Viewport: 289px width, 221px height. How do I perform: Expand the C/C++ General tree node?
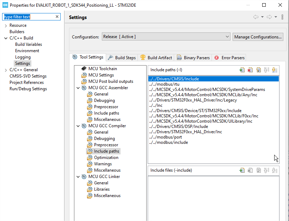click(6, 70)
